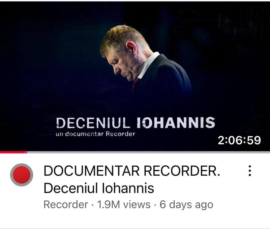
Task: Click the grey unwatched progress bar portion
Action: 149,152
